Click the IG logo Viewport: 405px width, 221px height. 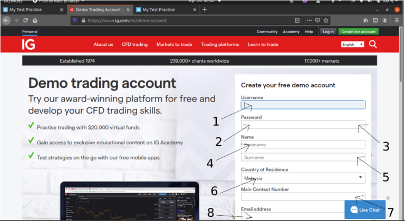(28, 44)
